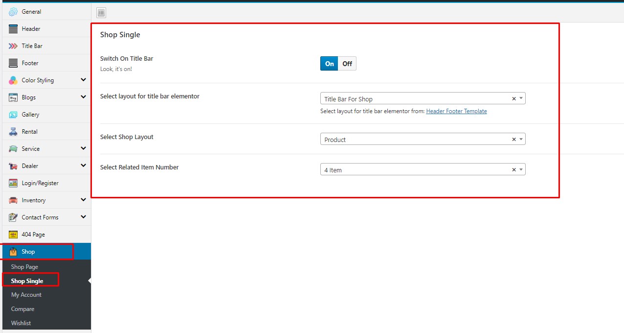Follow the Header Footer Template link

tap(456, 111)
